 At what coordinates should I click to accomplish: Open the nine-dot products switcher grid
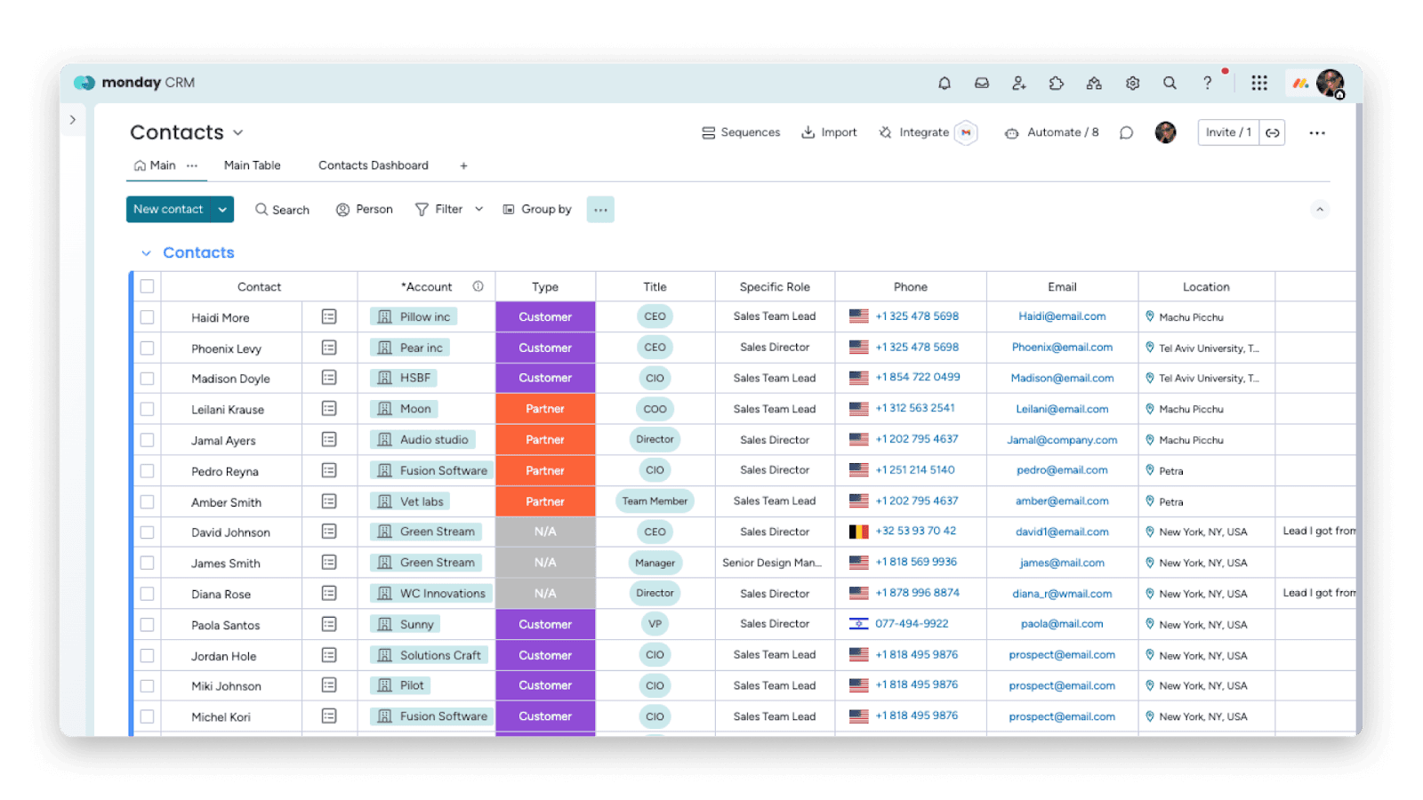click(1259, 83)
